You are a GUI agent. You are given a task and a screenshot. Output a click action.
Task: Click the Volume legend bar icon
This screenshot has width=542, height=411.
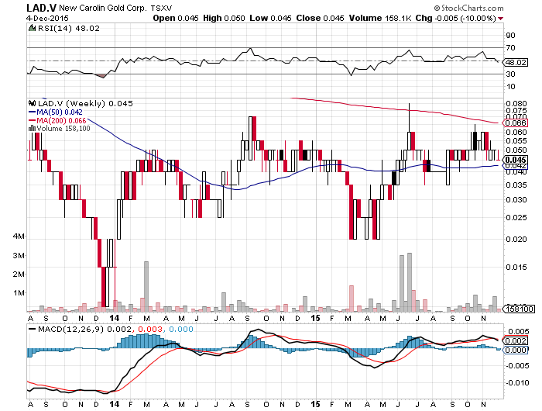pyautogui.click(x=31, y=130)
